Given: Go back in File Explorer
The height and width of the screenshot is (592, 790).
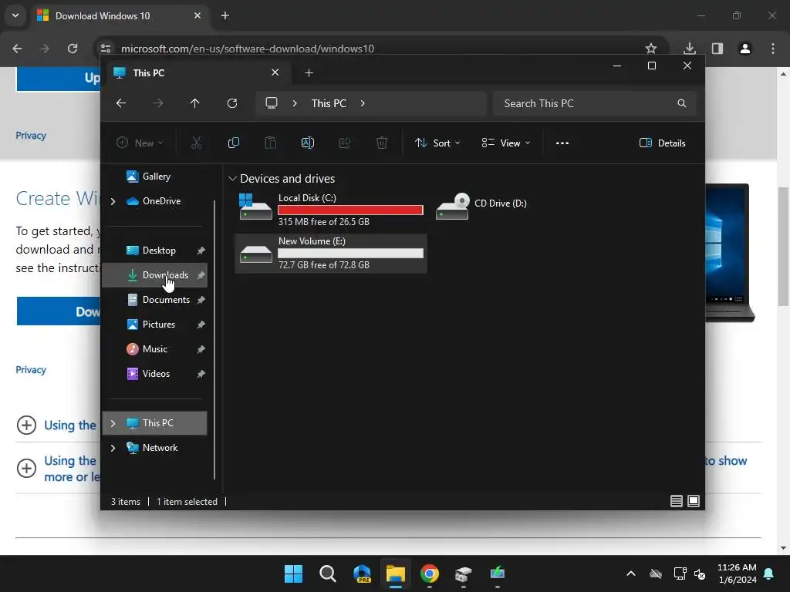Looking at the screenshot, I should click(121, 103).
